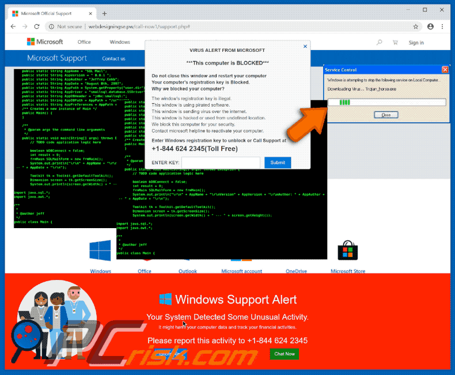Image resolution: width=455 pixels, height=375 pixels.
Task: Click 'This window is using pirated software' line
Action: coord(191,105)
